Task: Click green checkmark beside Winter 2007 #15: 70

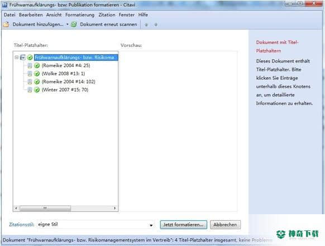Action: coord(37,90)
